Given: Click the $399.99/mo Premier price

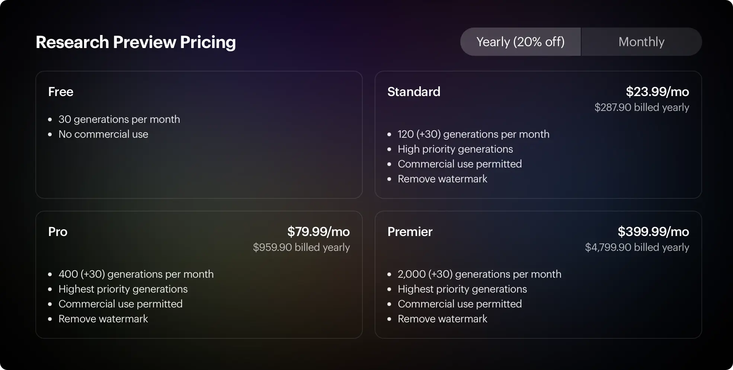Looking at the screenshot, I should [x=653, y=232].
